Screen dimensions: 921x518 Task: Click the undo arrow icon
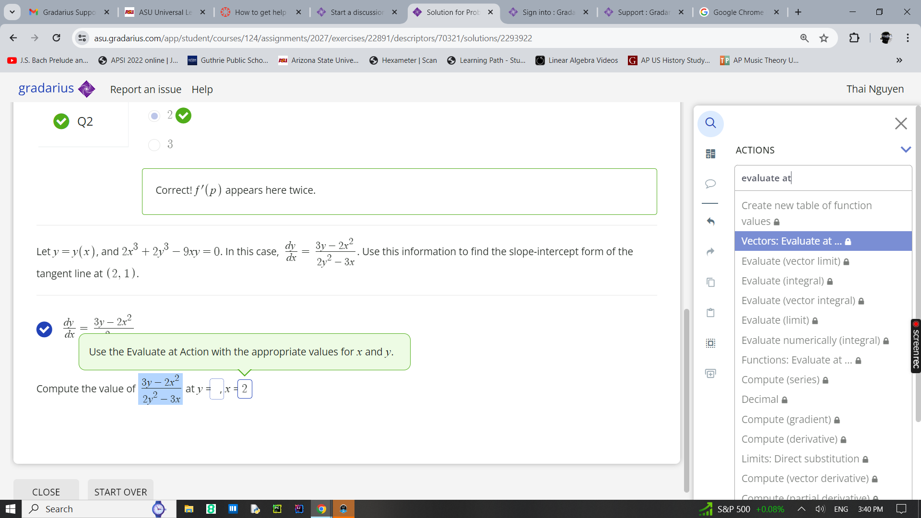coord(710,222)
